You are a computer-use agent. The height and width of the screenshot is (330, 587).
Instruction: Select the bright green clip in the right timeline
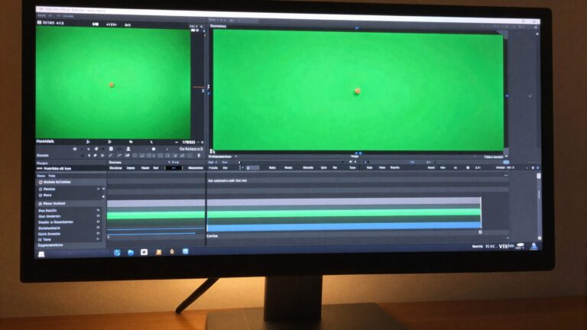(344, 212)
